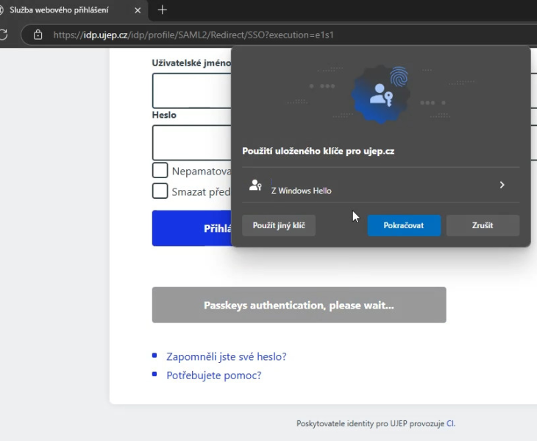Viewport: 537px width, 441px height.
Task: Open the Potřebujete pomoc link
Action: click(x=213, y=375)
